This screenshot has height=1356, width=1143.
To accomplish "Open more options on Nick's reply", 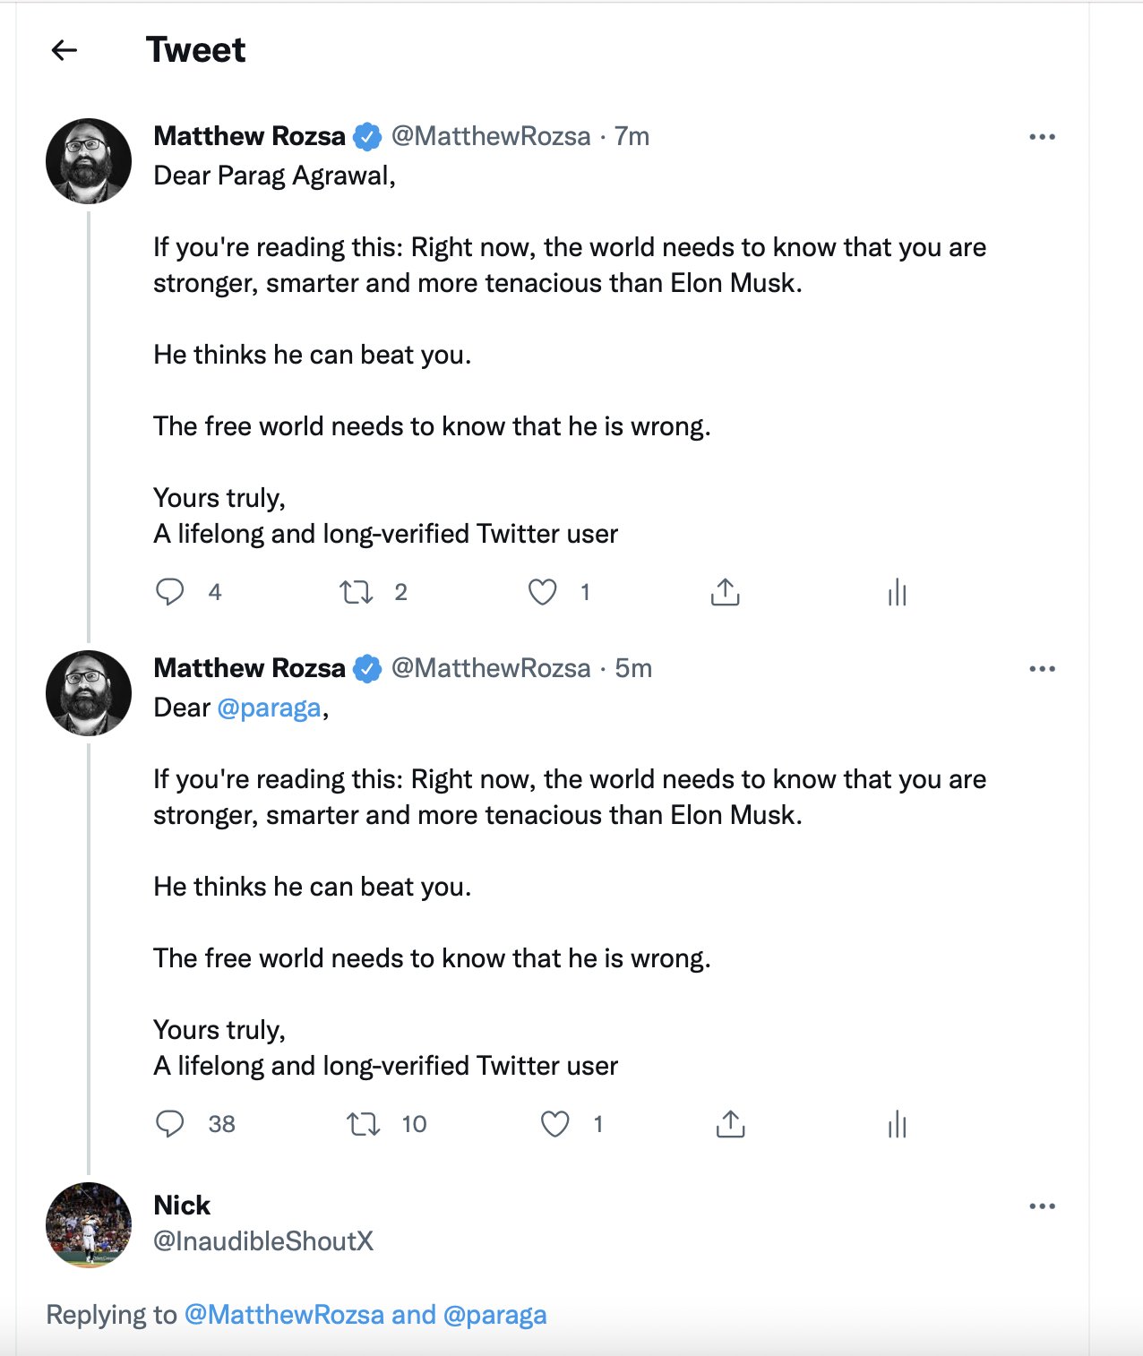I will (1043, 1206).
